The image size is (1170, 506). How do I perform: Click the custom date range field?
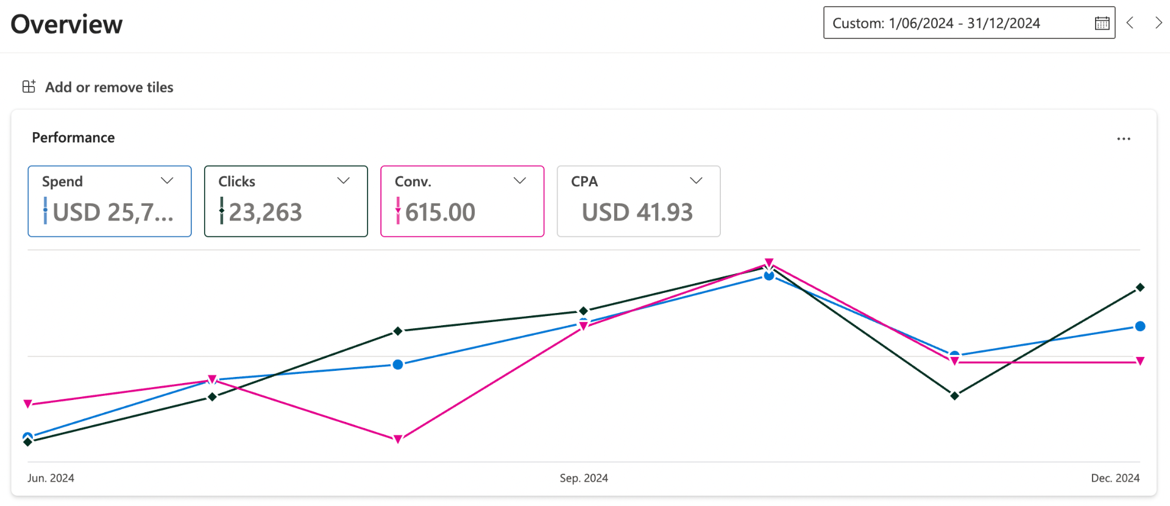pos(951,23)
